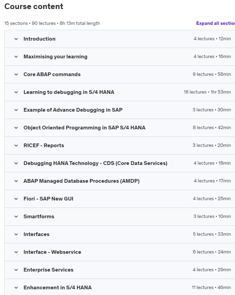Open Object Oriented Programming in SAP S/4 HANA title
This screenshot has width=235, height=295.
click(x=84, y=128)
